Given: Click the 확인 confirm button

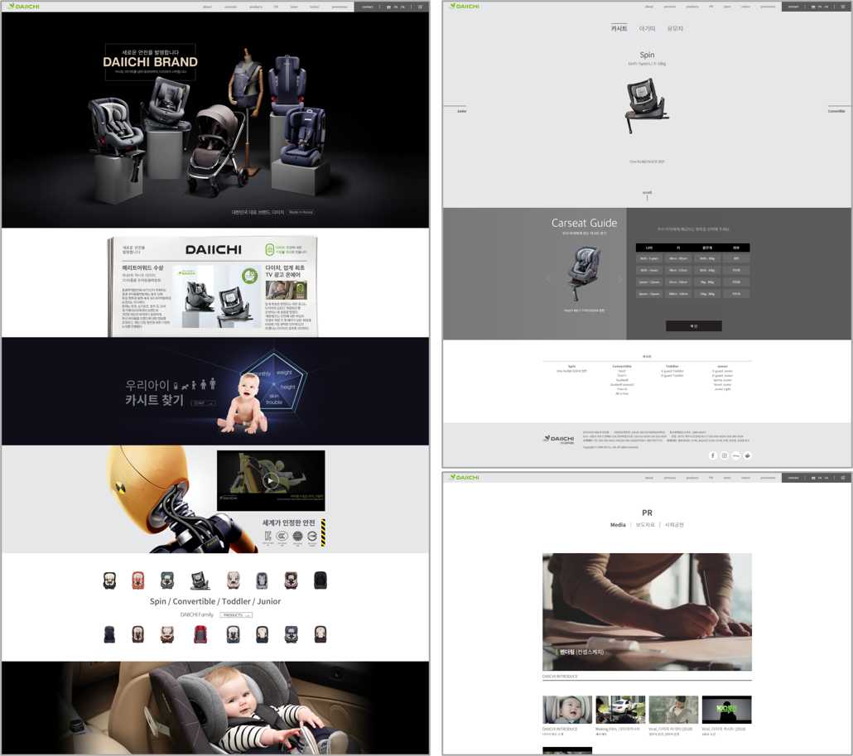Looking at the screenshot, I should point(693,326).
